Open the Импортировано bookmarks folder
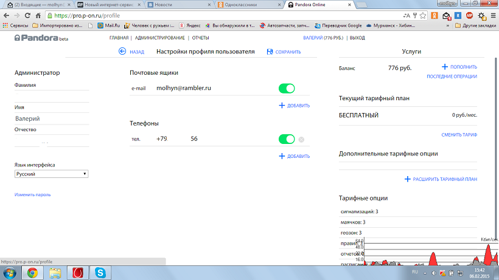Viewport: 499px width, 280px height. pyautogui.click(x=57, y=26)
